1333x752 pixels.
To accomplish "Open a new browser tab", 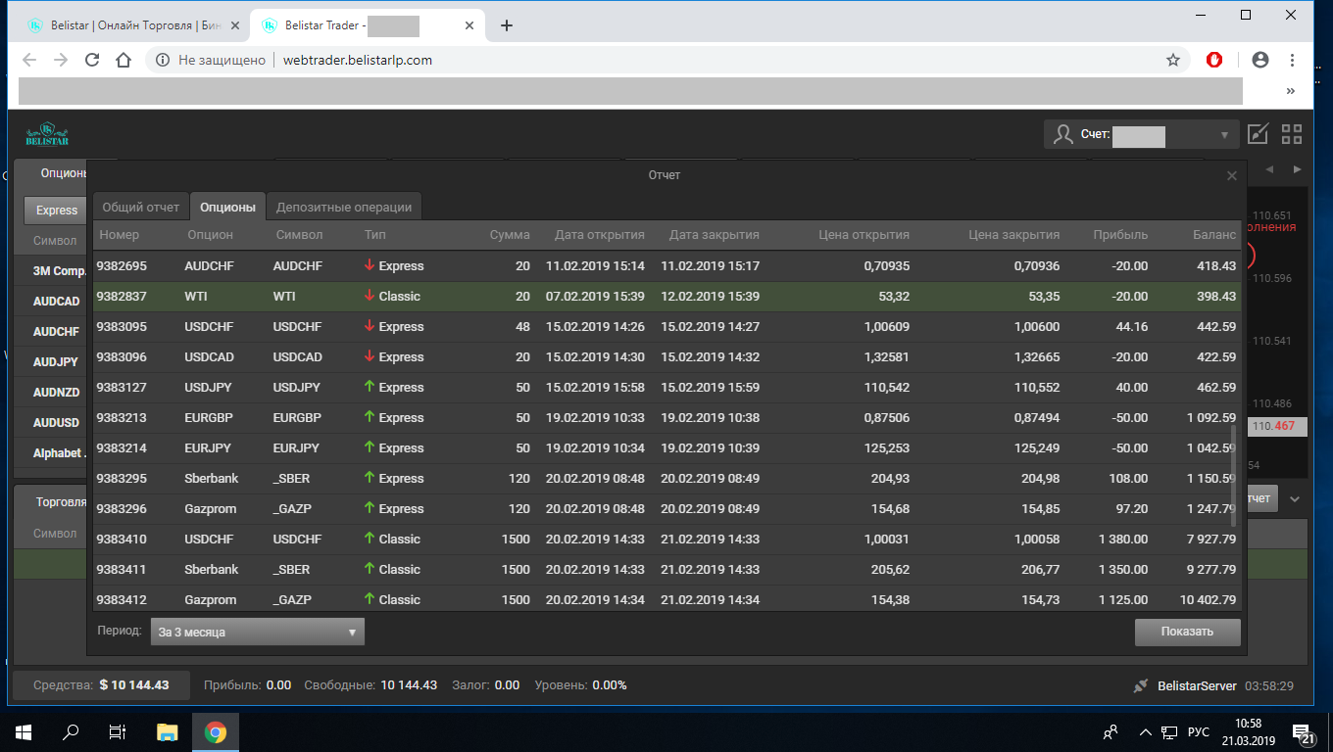I will click(507, 25).
